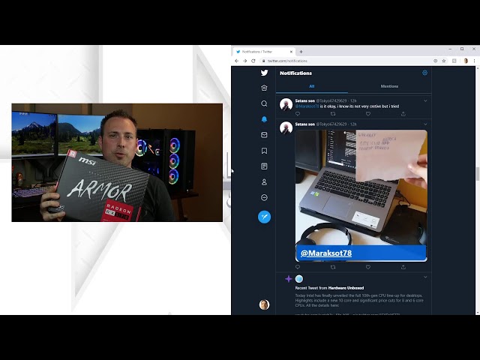The width and height of the screenshot is (480, 360).
Task: Retweet the 'is it okay' tweet
Action: point(333,114)
